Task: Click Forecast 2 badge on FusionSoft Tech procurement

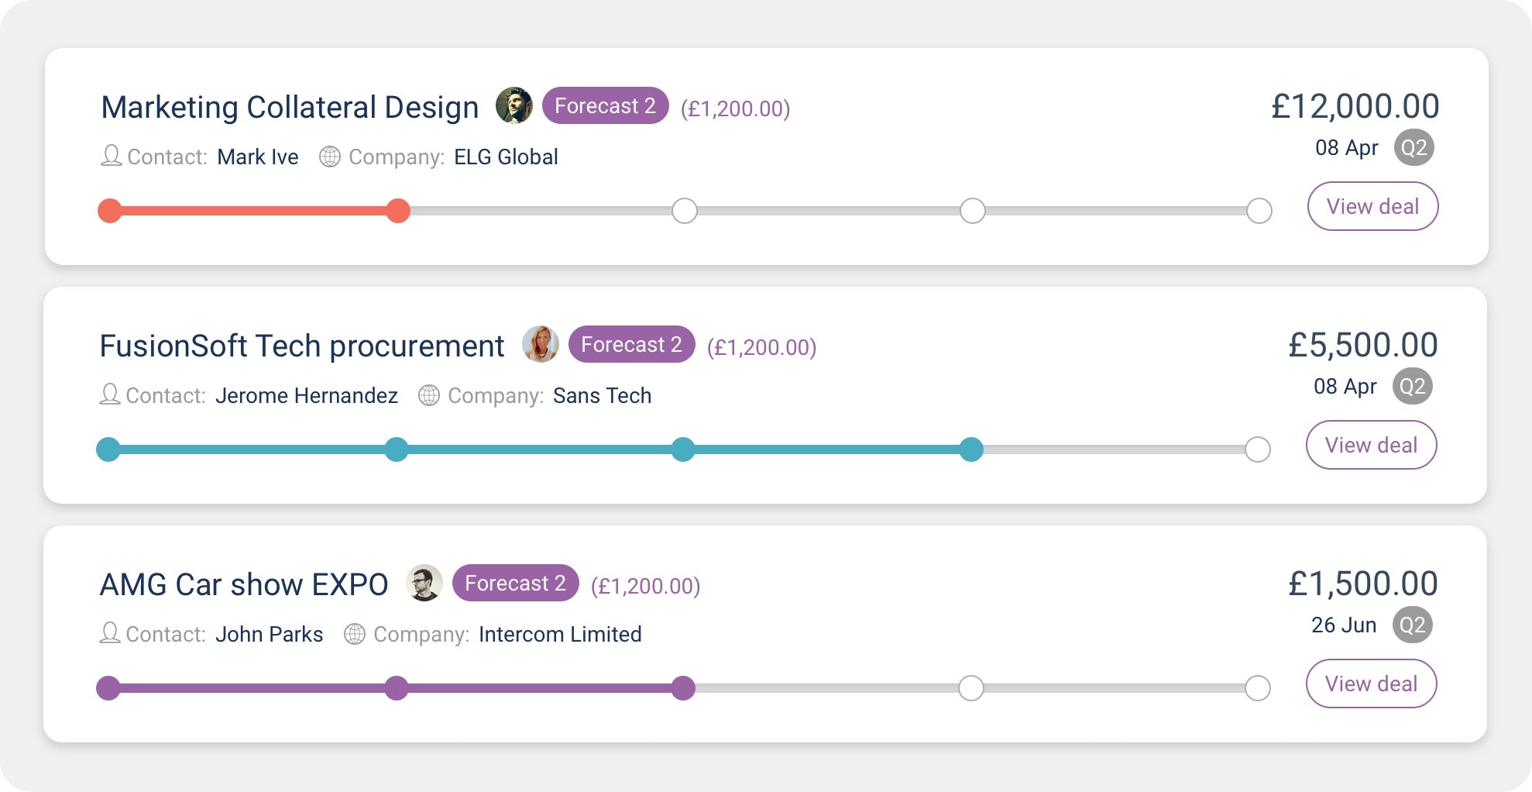Action: pos(631,344)
